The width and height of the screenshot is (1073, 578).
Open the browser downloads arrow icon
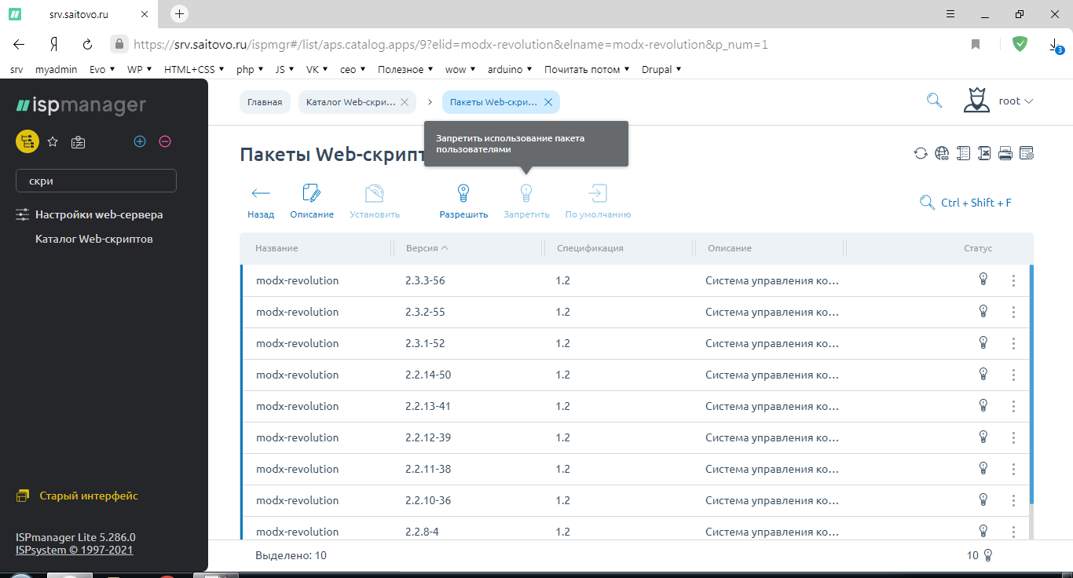point(1055,46)
